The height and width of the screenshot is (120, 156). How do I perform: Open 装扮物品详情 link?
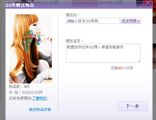tap(40, 109)
